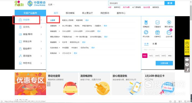
Task: Click the China Mobile logo
Action: 36,3
